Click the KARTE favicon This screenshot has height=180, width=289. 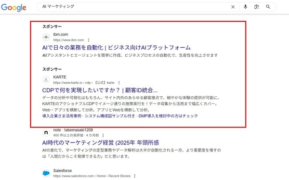[46, 79]
